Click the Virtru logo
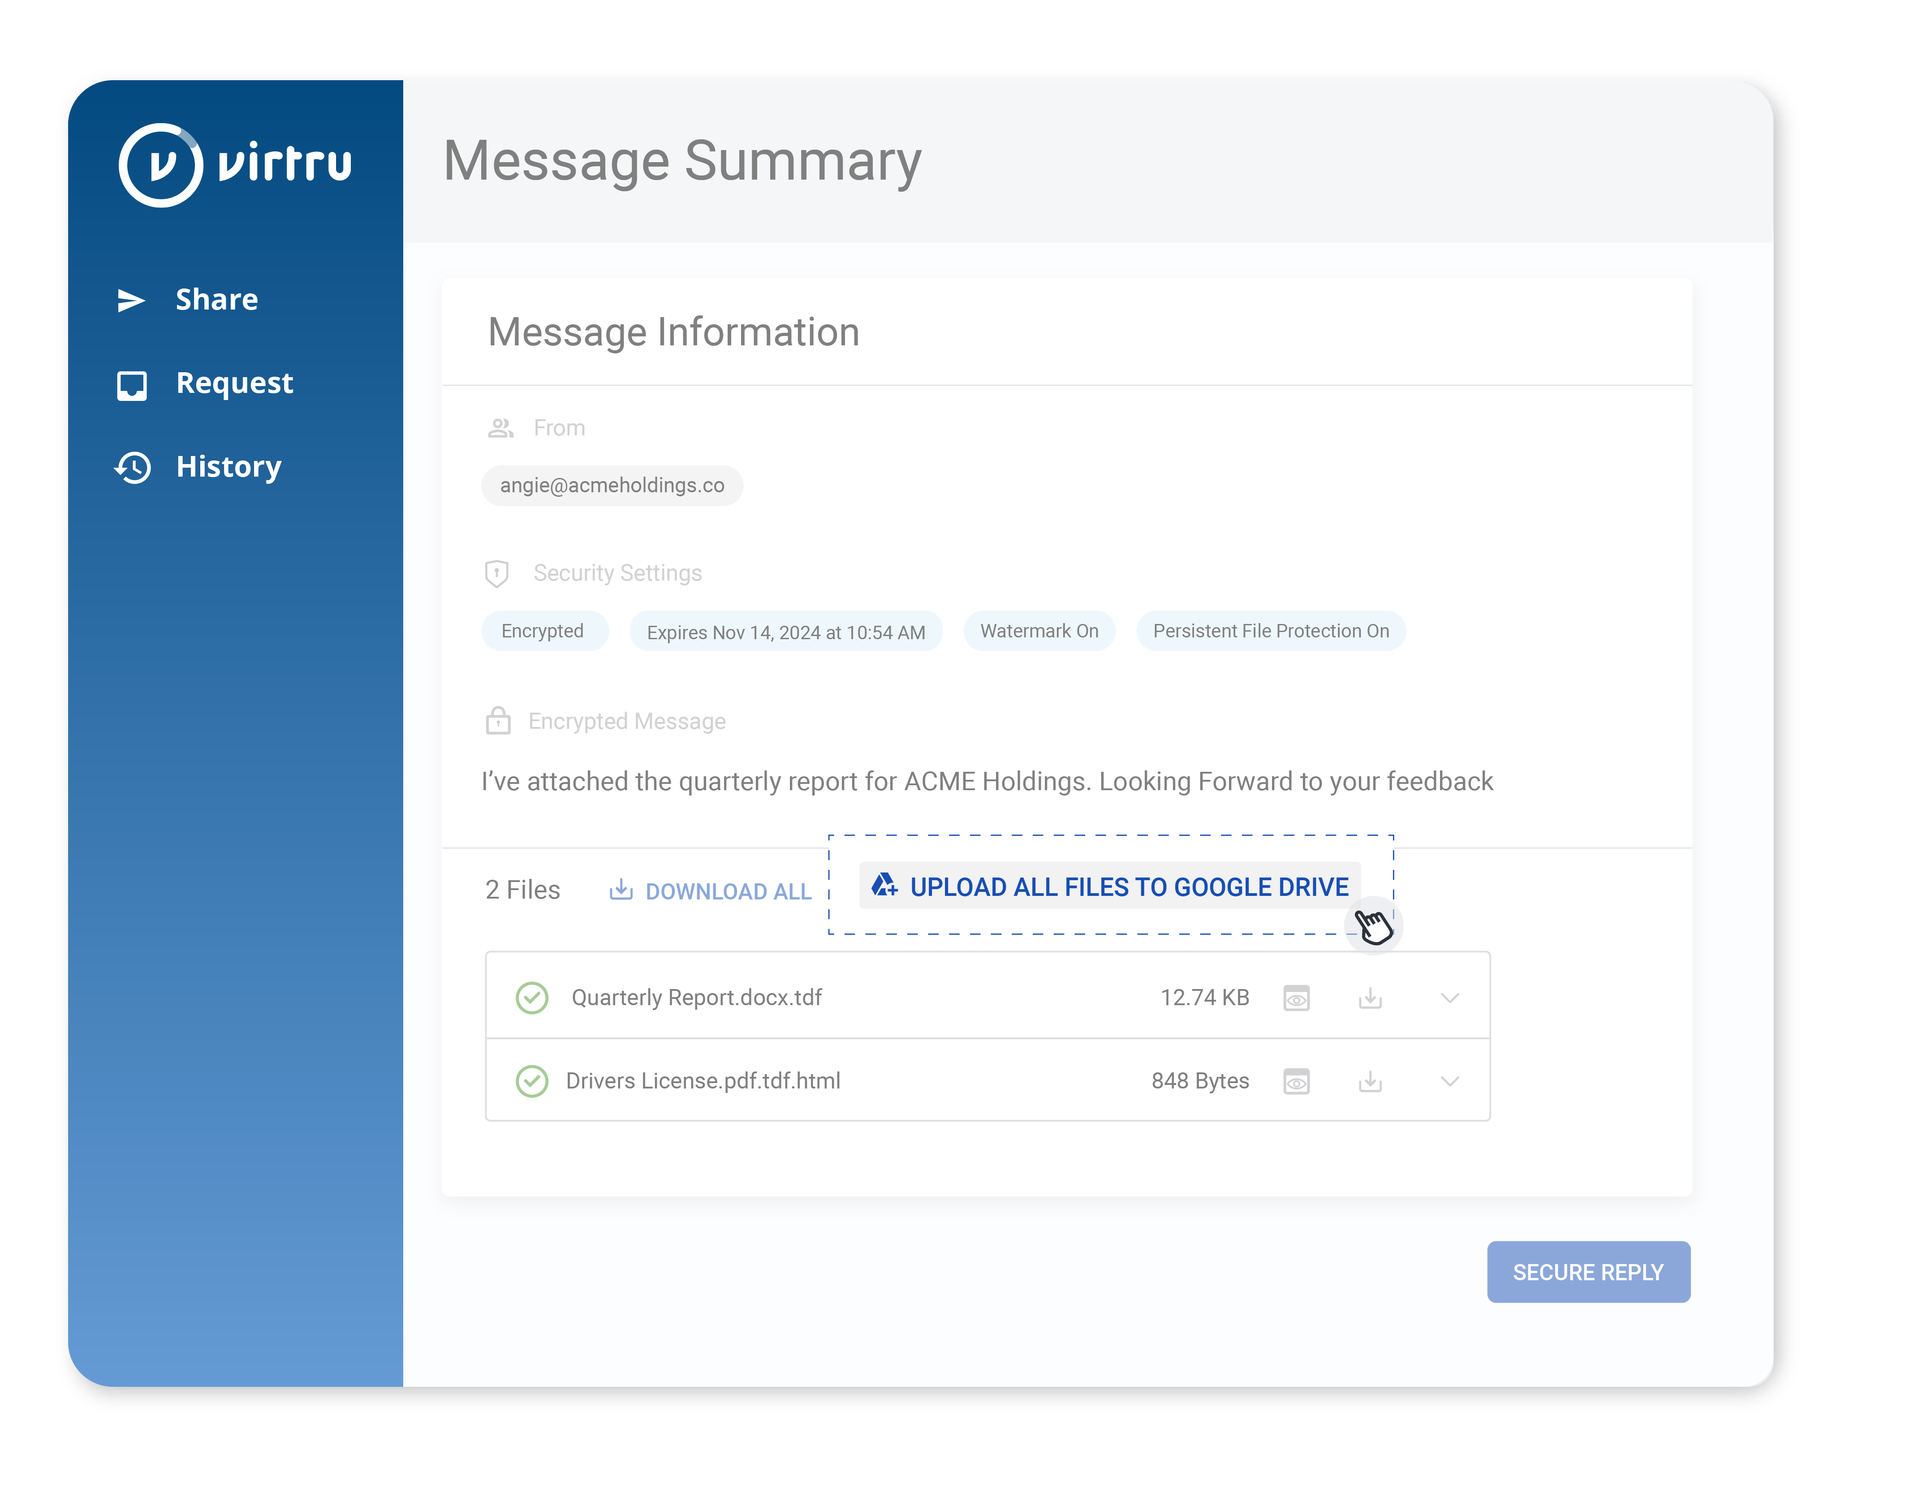This screenshot has width=1923, height=1510. click(235, 165)
